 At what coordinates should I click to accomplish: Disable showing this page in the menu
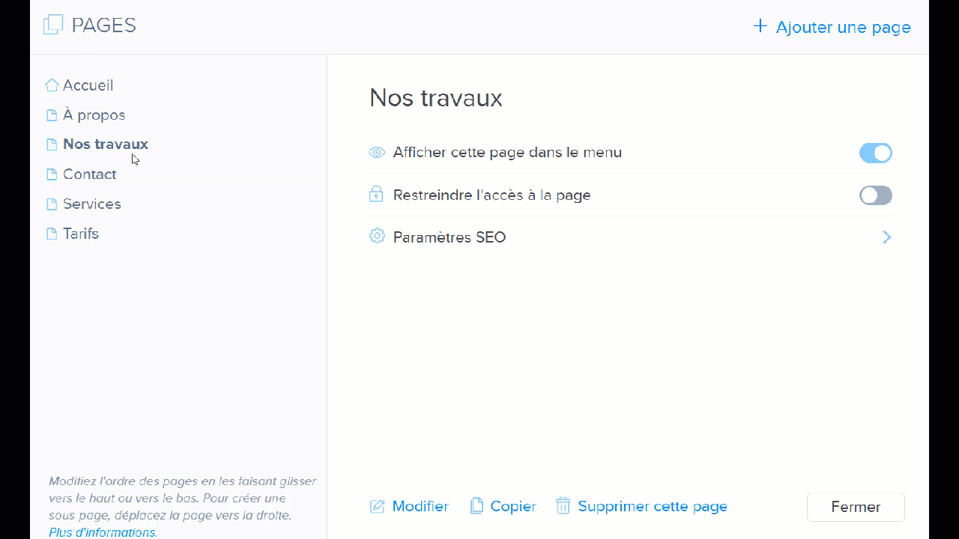875,153
